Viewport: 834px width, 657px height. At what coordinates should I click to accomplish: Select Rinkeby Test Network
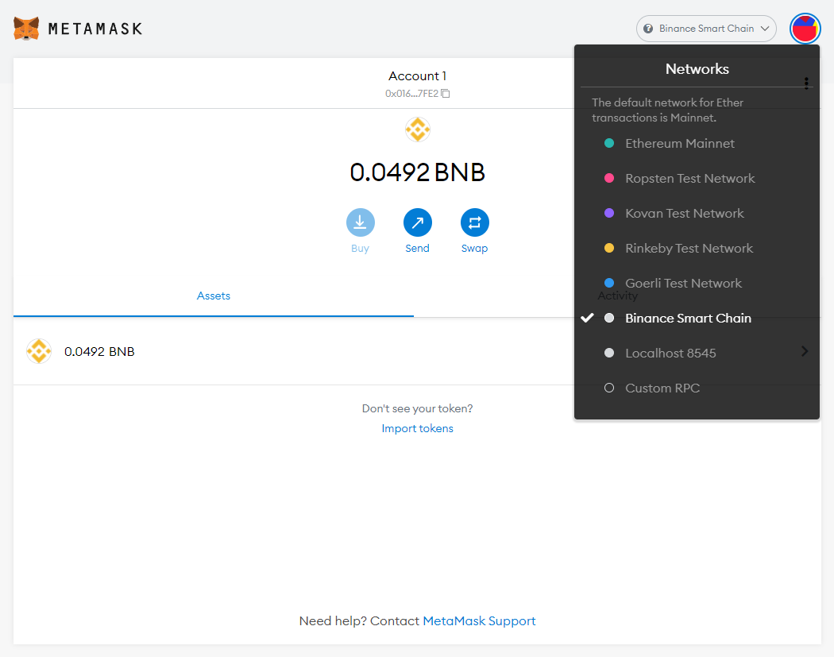coord(697,249)
